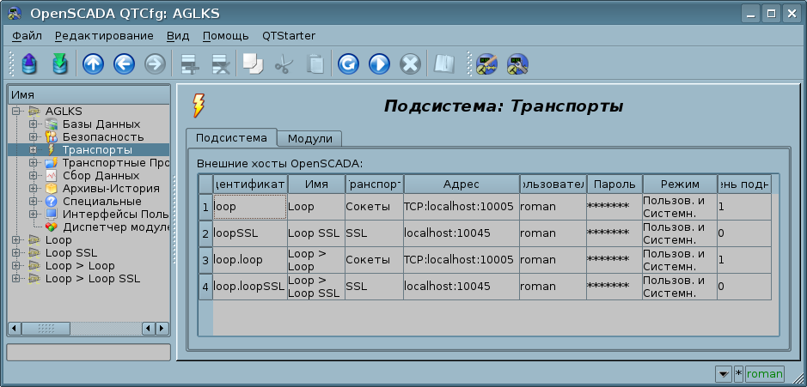The height and width of the screenshot is (387, 807).
Task: Navigate back with the left arrow icon
Action: click(123, 63)
